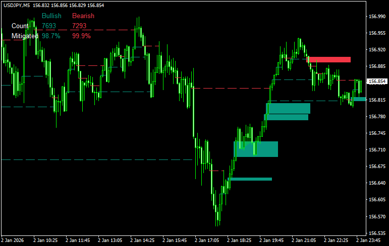Click the 2 Jan 23:45 time label

pyautogui.click(x=368, y=240)
